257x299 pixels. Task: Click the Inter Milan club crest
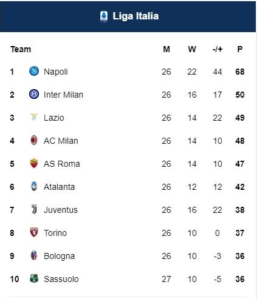[34, 94]
